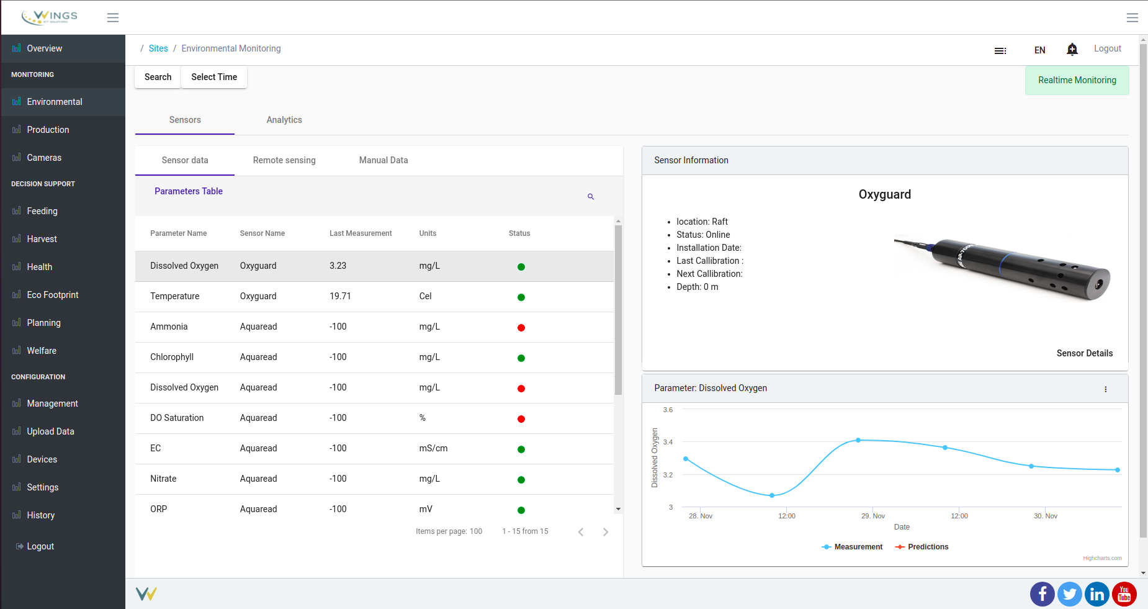Screen dimensions: 1148x609
Task: Follow the Sites breadcrumb link
Action: [158, 48]
